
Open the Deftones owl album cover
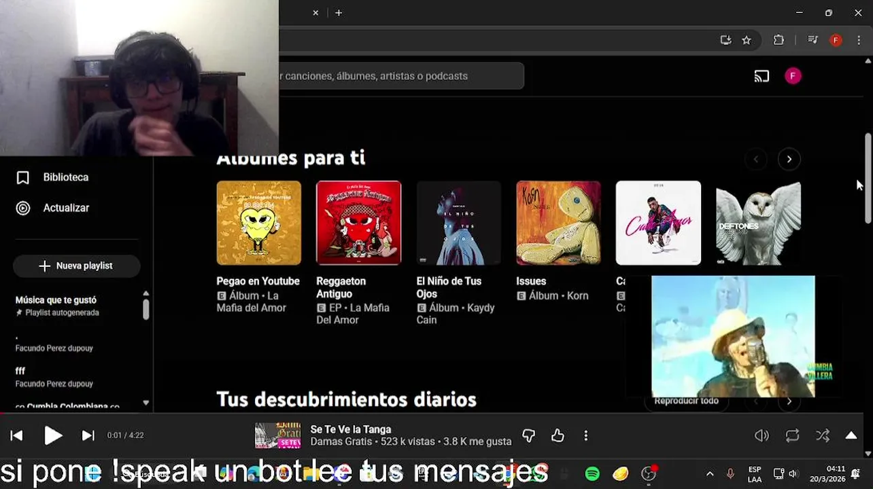click(758, 223)
